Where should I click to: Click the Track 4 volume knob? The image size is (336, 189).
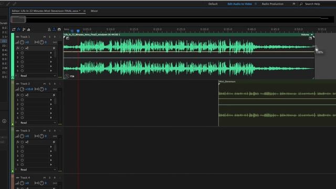[x=22, y=183]
